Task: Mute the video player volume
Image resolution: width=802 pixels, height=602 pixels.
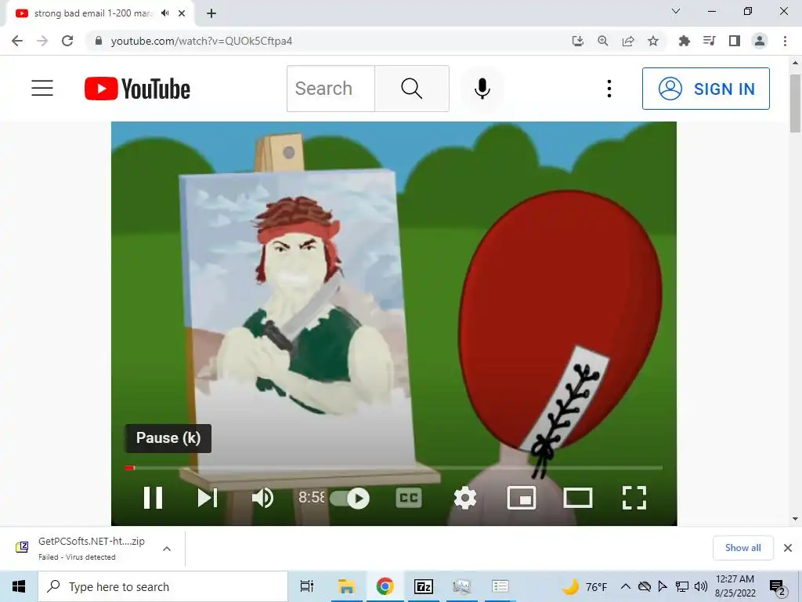Action: [263, 498]
